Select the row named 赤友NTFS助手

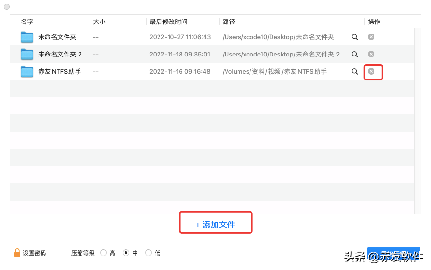212,71
